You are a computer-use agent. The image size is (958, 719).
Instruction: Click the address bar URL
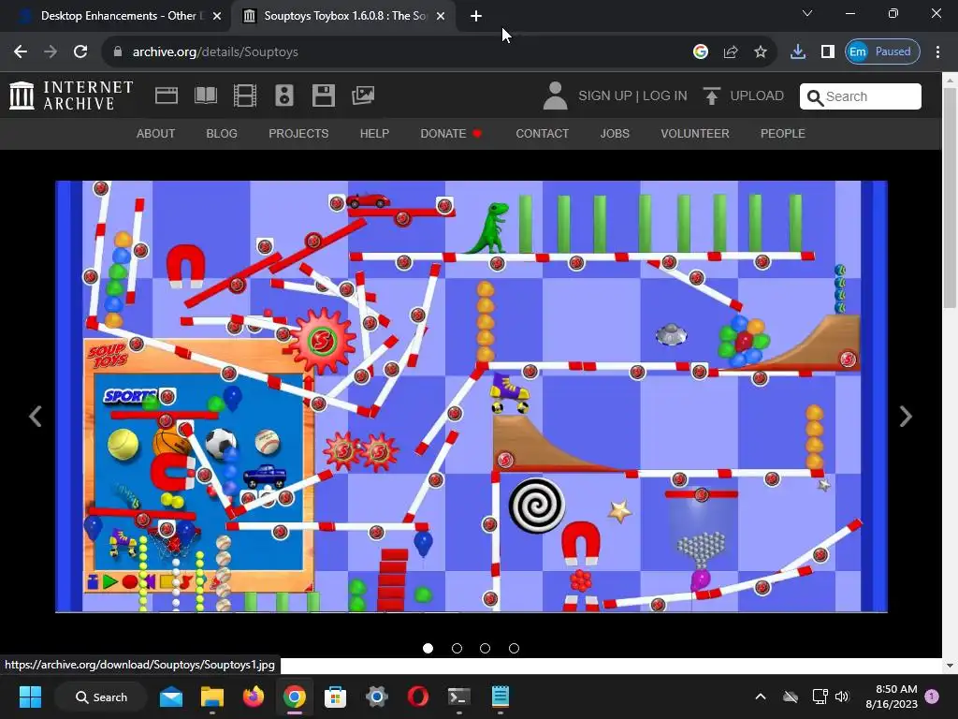coord(216,51)
